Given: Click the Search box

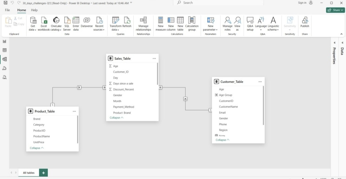Looking at the screenshot, I should pyautogui.click(x=219, y=3).
